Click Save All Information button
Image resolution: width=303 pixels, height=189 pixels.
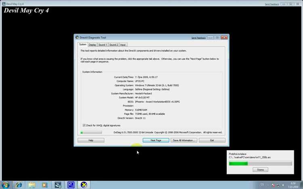(184, 140)
